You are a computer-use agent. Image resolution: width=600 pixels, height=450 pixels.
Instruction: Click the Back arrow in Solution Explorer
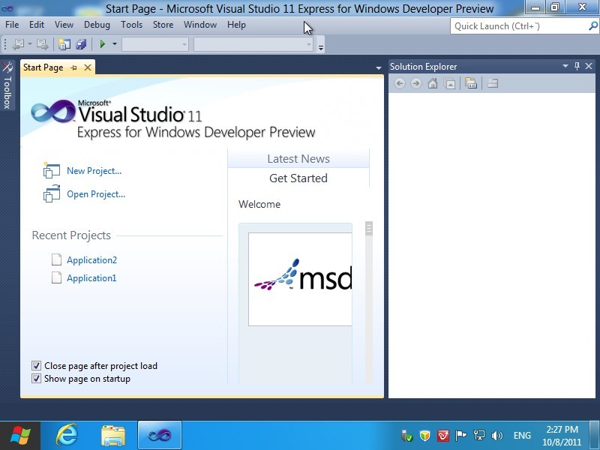pos(400,83)
